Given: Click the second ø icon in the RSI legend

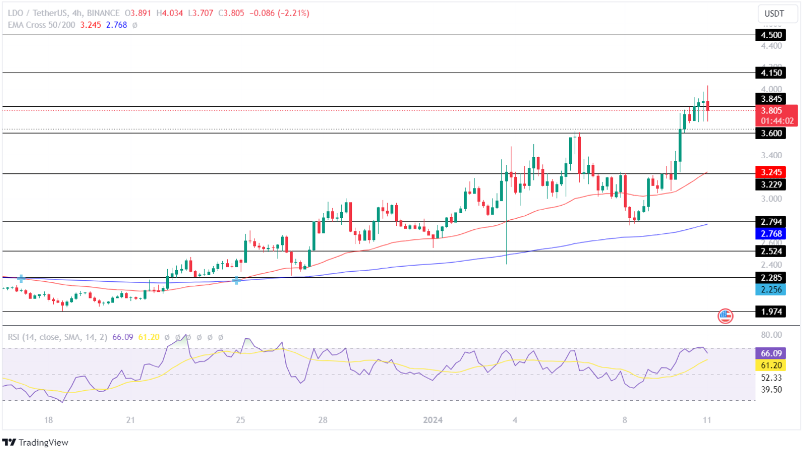Looking at the screenshot, I should pos(178,337).
